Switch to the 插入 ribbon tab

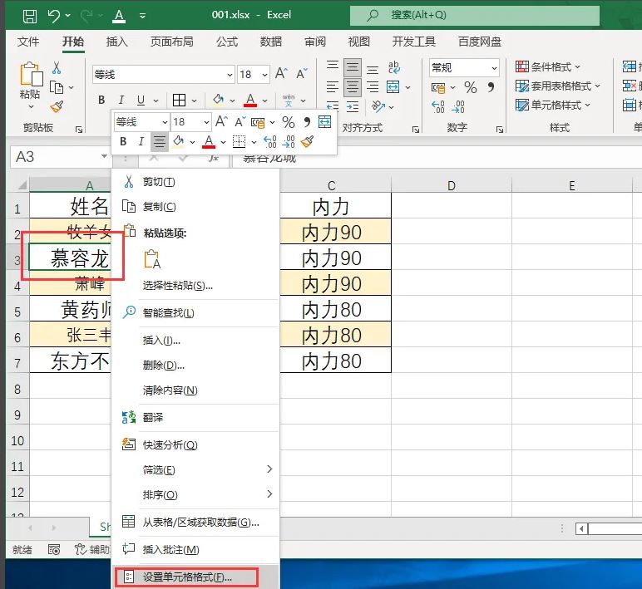coord(116,42)
